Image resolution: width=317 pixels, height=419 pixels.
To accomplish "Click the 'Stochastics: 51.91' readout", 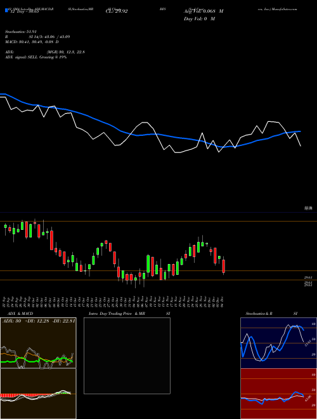I will [x=21, y=32].
